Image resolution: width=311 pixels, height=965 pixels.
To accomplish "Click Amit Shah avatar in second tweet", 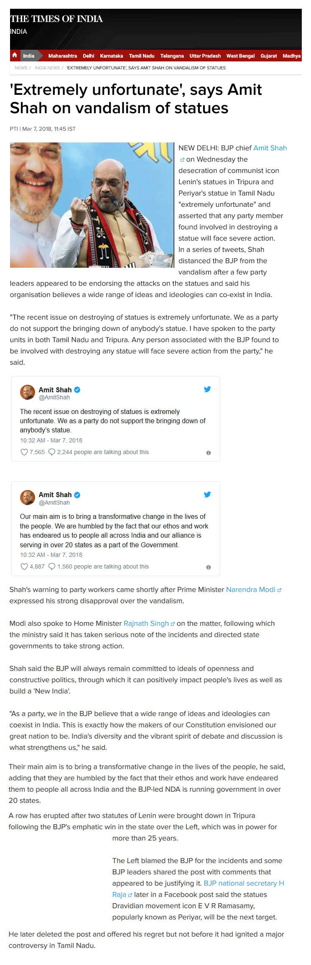I will (28, 498).
